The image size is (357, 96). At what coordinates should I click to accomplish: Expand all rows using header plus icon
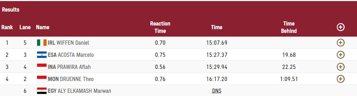pyautogui.click(x=340, y=27)
